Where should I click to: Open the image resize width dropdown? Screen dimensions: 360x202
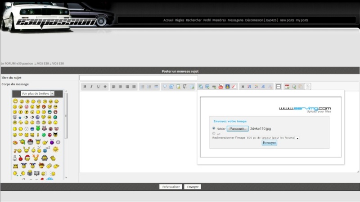[x=273, y=138]
